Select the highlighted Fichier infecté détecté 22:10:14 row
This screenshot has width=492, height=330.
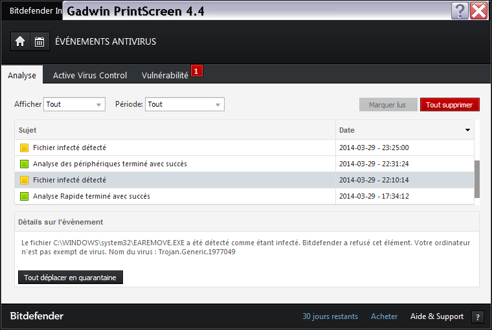pyautogui.click(x=244, y=180)
